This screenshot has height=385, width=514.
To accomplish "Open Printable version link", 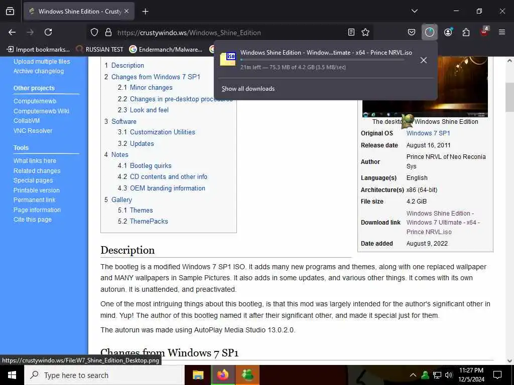I will click(x=36, y=190).
